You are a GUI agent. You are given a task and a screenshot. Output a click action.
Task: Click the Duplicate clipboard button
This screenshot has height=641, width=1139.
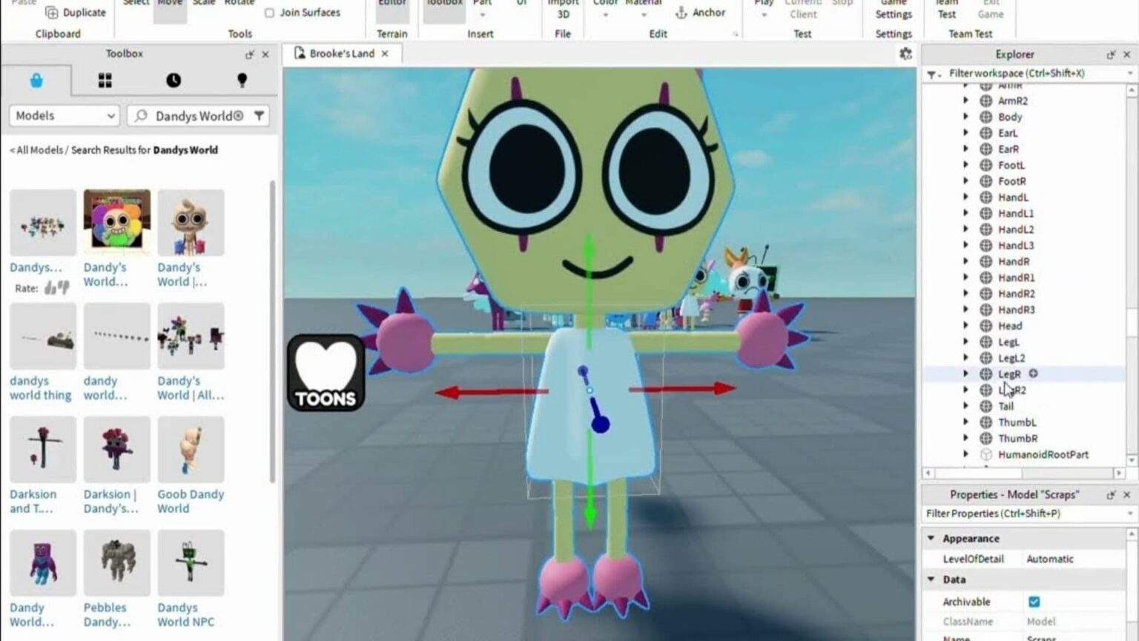point(76,13)
